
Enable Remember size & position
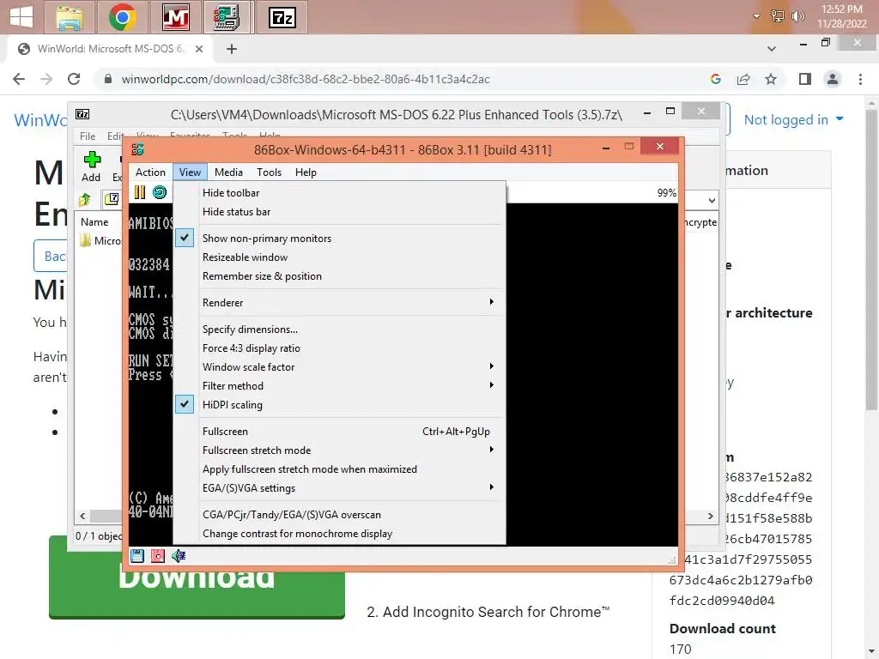tap(340, 276)
